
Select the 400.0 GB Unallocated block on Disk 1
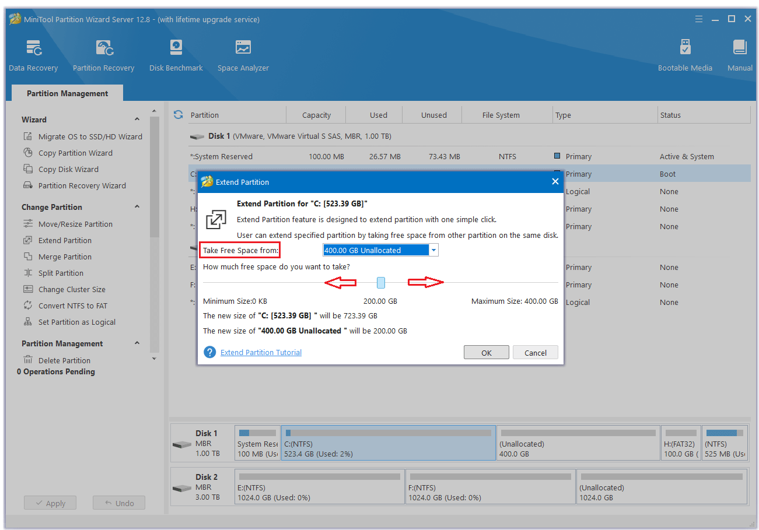click(x=578, y=443)
